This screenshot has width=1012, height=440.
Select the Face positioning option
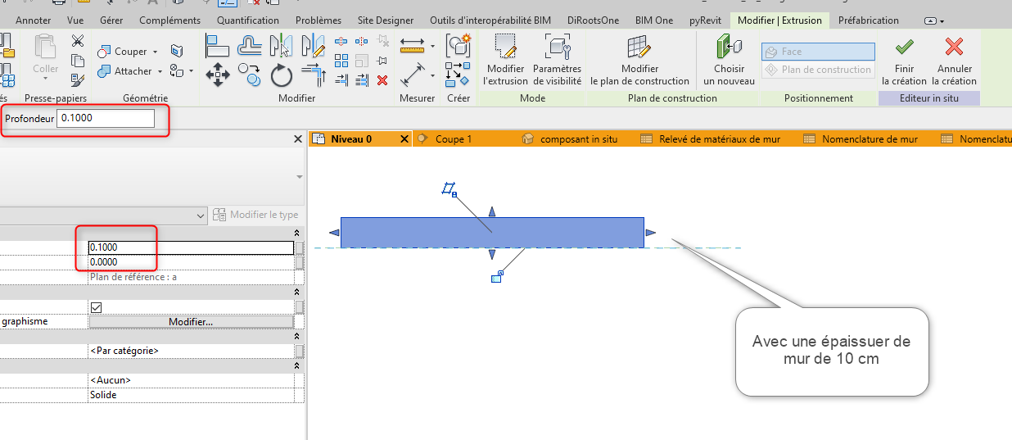coord(817,52)
